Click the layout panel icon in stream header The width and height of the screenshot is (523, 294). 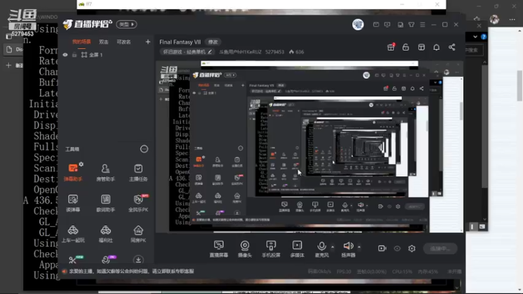[x=421, y=47]
